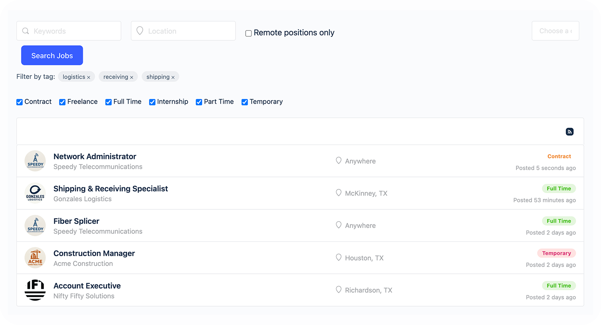601x325 pixels.
Task: Open the Construction Manager job listing
Action: [x=94, y=253]
